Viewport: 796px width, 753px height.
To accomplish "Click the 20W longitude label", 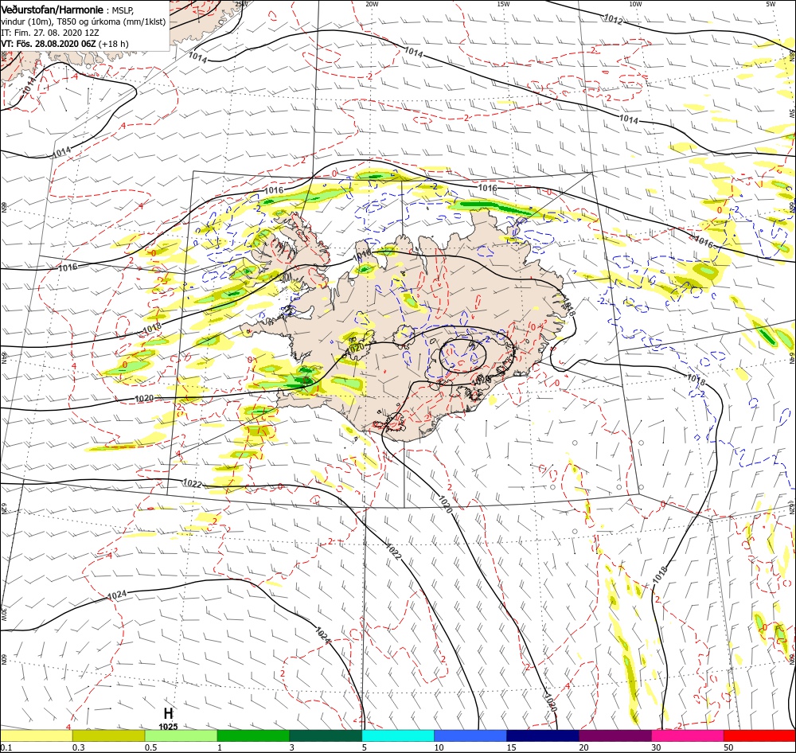I will (372, 3).
